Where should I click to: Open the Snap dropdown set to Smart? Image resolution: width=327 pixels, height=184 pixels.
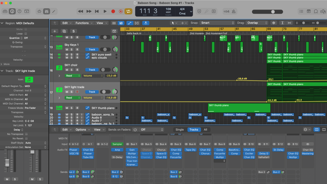click(x=217, y=23)
